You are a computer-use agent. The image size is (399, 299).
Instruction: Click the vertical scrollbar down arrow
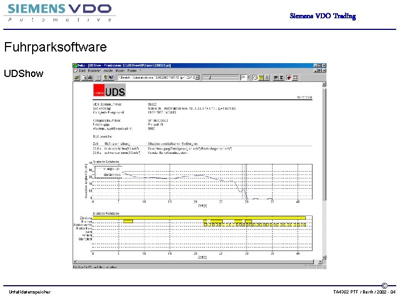[324, 257]
